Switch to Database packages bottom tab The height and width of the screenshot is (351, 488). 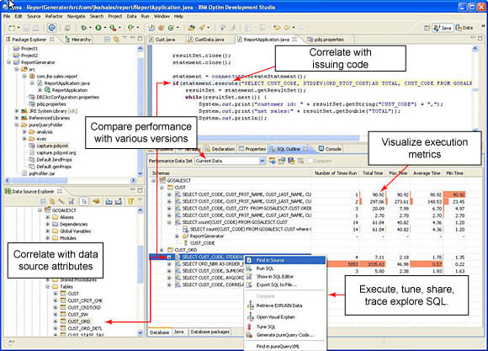click(x=210, y=332)
